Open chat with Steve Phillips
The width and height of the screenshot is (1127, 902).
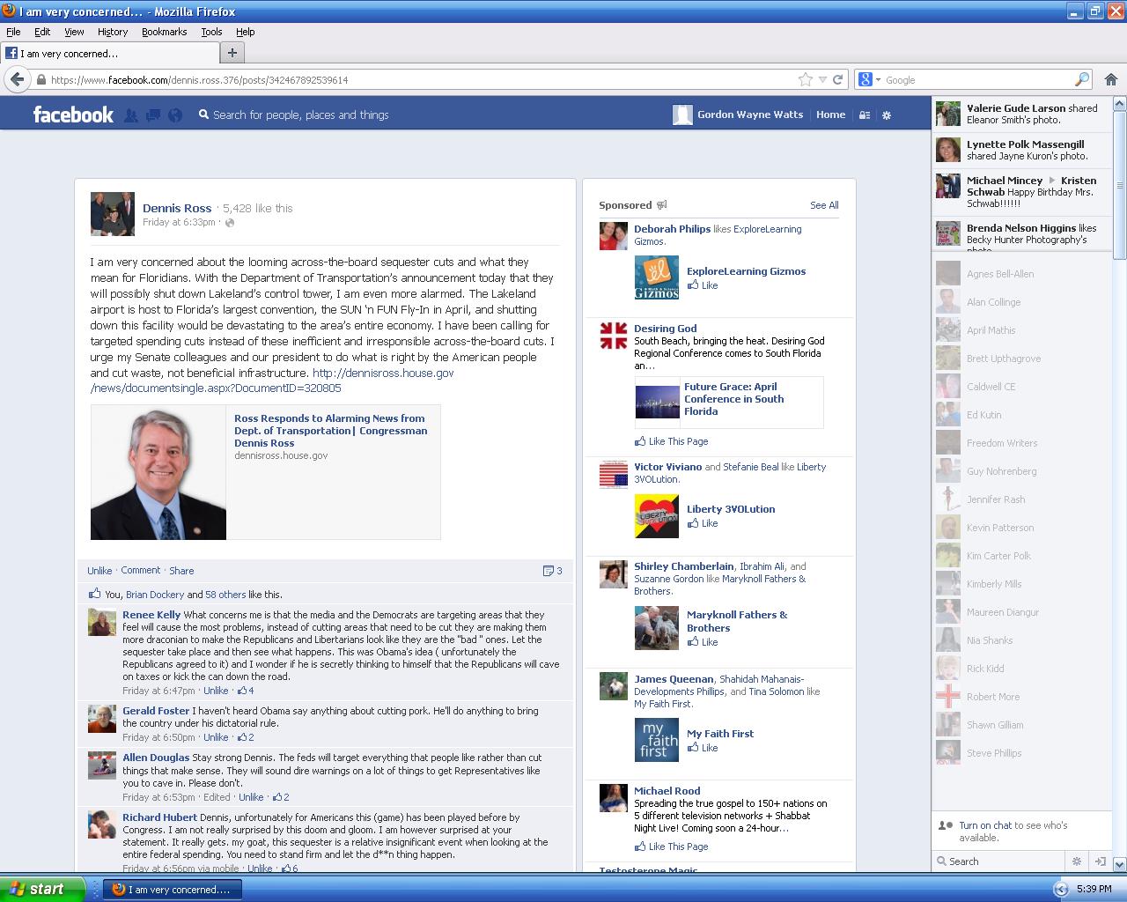coord(1020,753)
